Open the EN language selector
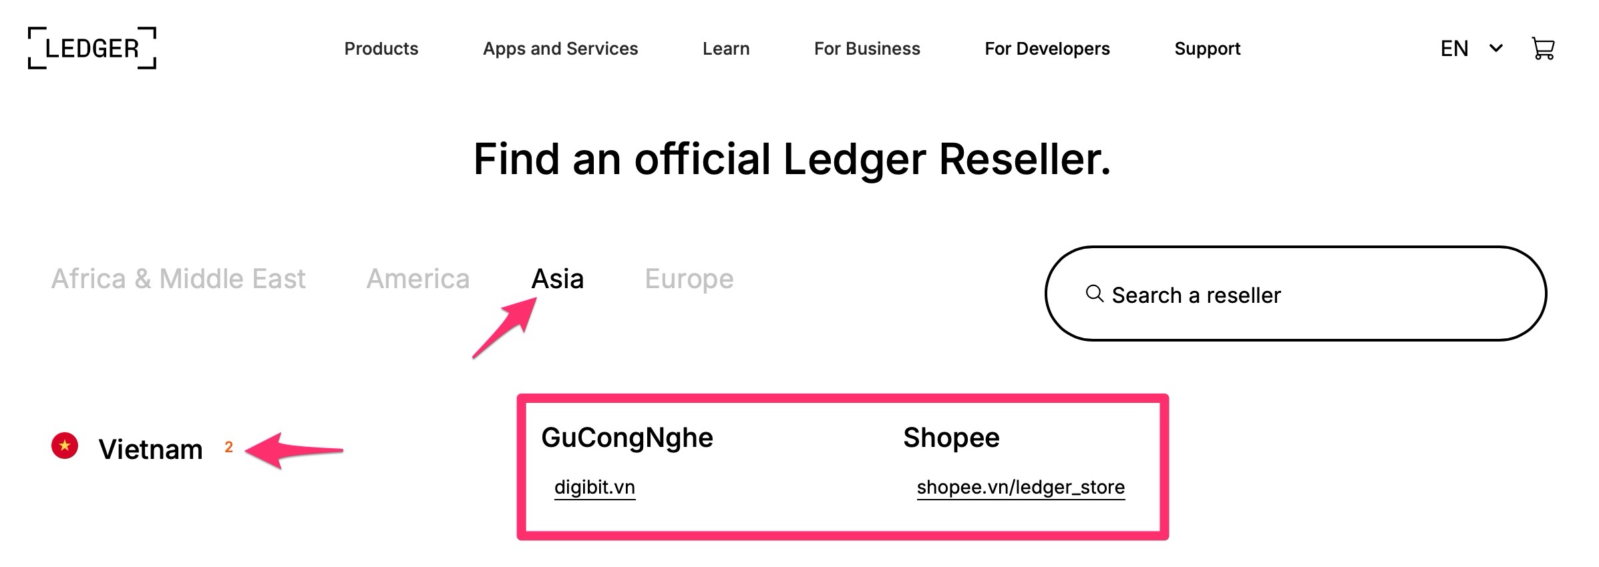 (1454, 48)
